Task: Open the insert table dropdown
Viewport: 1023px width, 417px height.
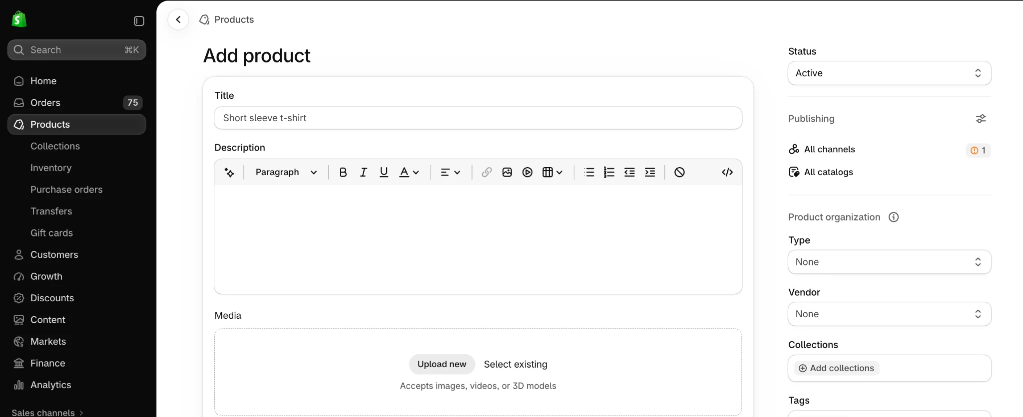Action: [552, 172]
